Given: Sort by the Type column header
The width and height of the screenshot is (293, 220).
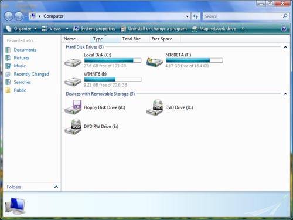Looking at the screenshot, I should (x=105, y=39).
